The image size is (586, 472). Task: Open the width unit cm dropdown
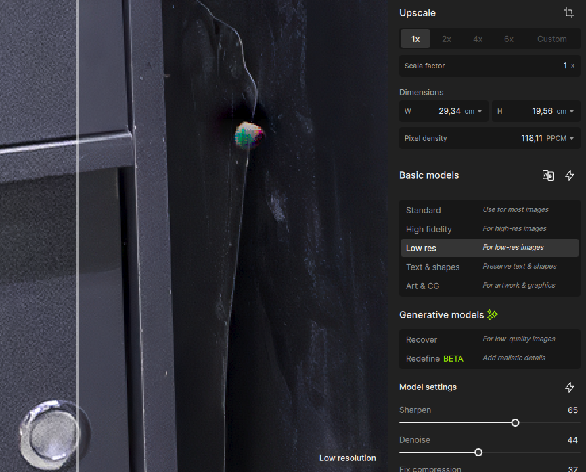click(x=474, y=111)
